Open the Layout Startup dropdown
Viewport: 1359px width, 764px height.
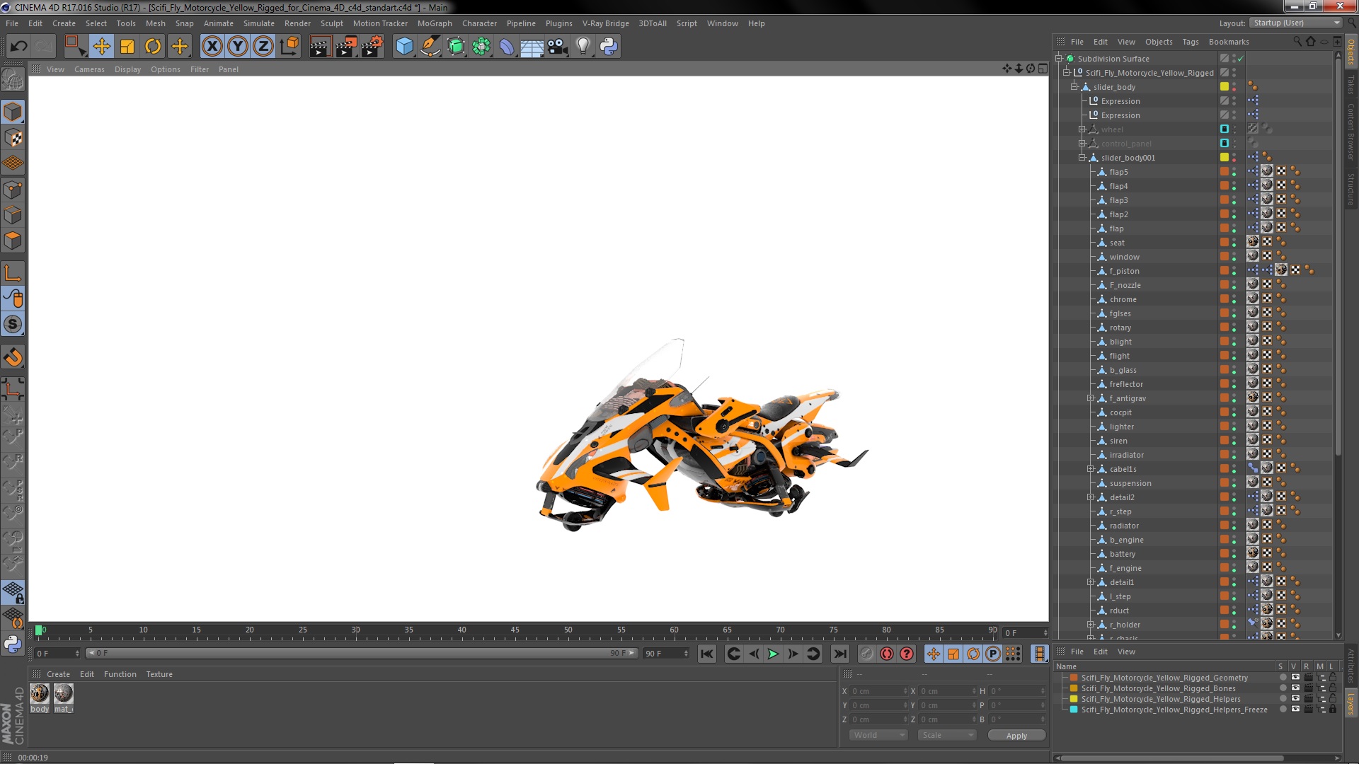point(1295,23)
